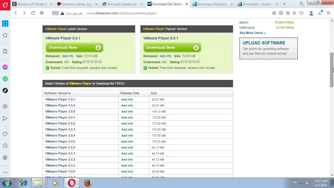Open the ad blocker shield icon
The image size is (334, 188).
288,13
